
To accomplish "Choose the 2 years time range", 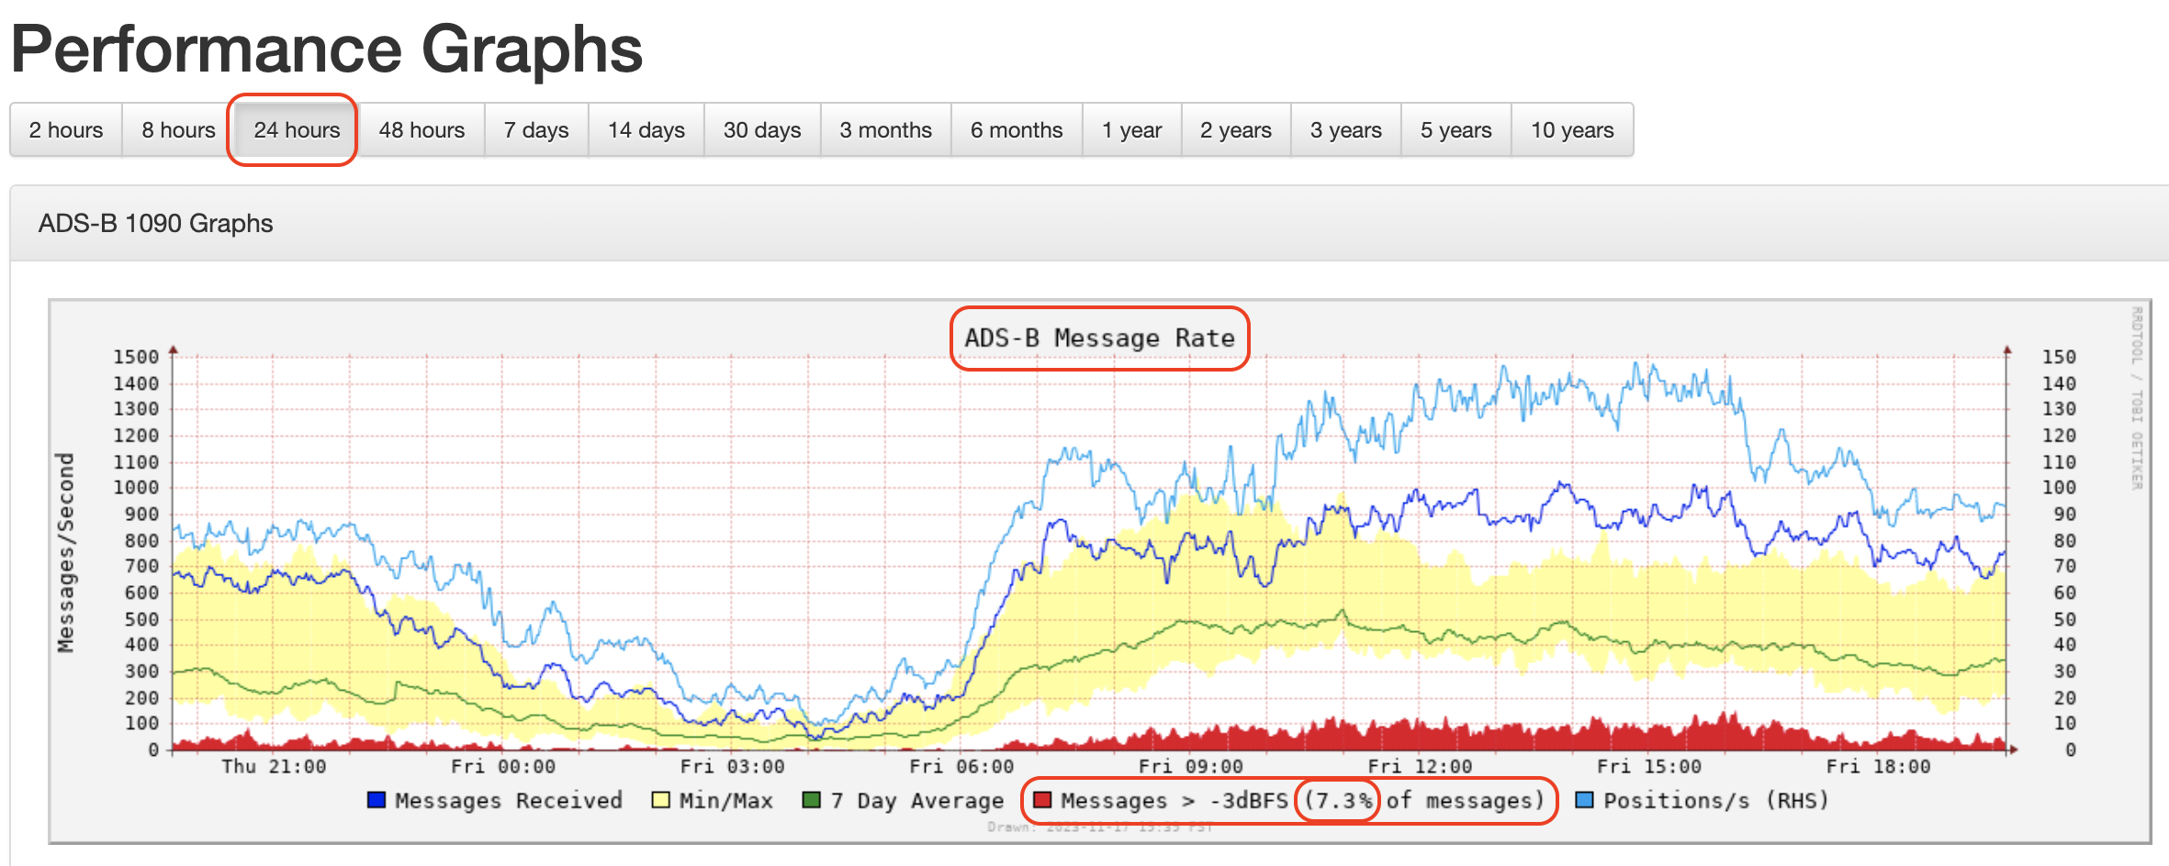I will coord(1236,130).
